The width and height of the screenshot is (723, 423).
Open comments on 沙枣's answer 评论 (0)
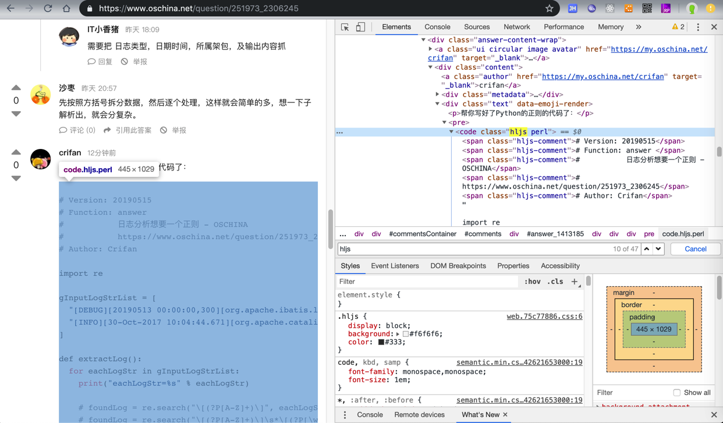(77, 130)
